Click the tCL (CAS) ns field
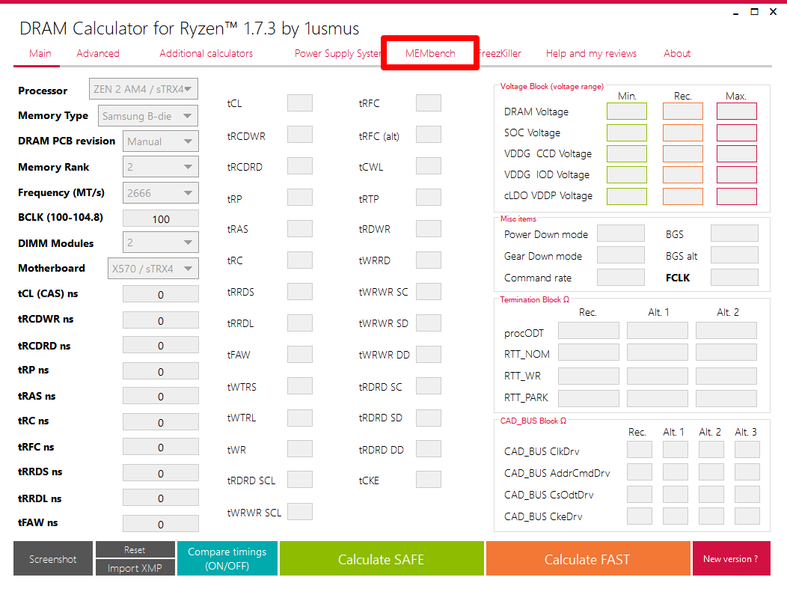 [161, 294]
